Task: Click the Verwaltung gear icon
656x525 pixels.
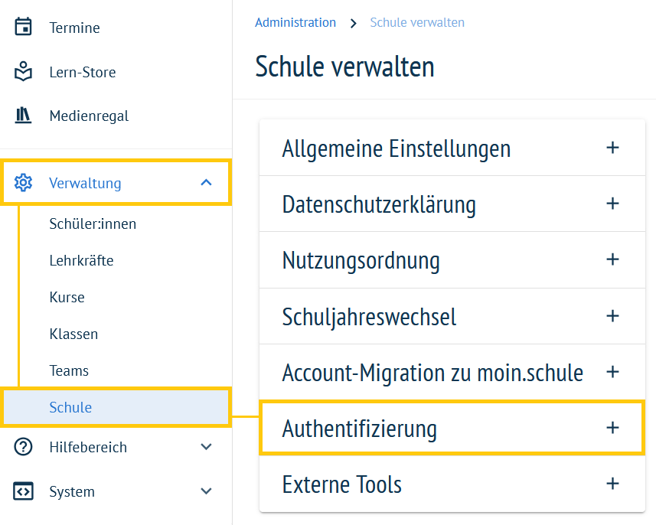Action: tap(23, 183)
